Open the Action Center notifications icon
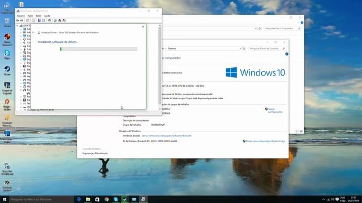This screenshot has width=362, height=203. pos(337,199)
